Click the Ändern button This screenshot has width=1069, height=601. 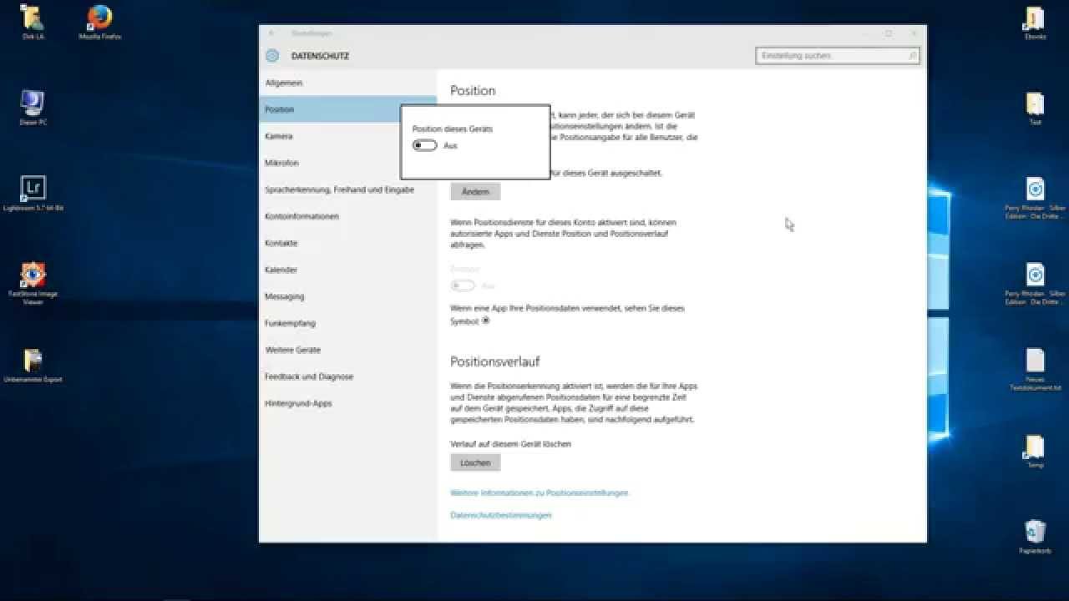pyautogui.click(x=475, y=192)
